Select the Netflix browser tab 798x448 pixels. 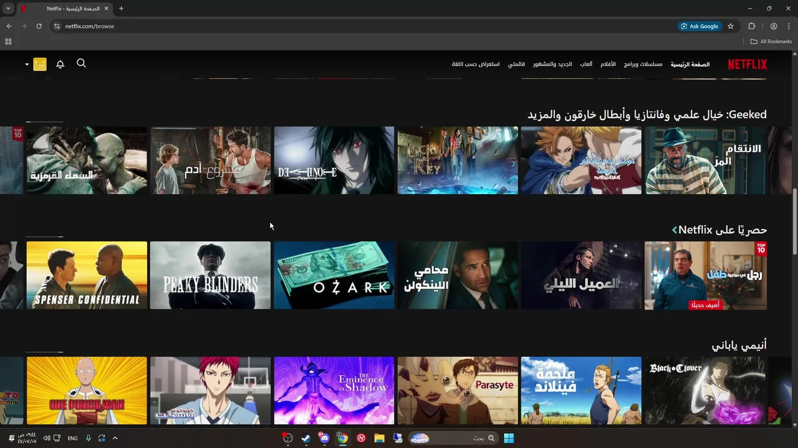pos(64,9)
